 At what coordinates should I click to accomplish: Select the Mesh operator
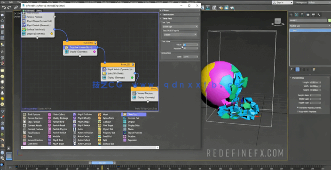pos(103,114)
